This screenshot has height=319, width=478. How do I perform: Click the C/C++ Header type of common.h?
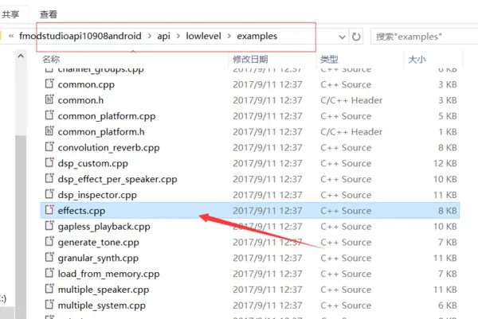pos(351,100)
